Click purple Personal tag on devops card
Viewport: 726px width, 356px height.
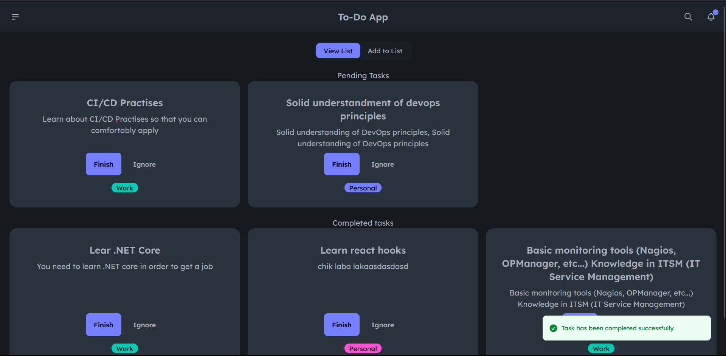[363, 188]
